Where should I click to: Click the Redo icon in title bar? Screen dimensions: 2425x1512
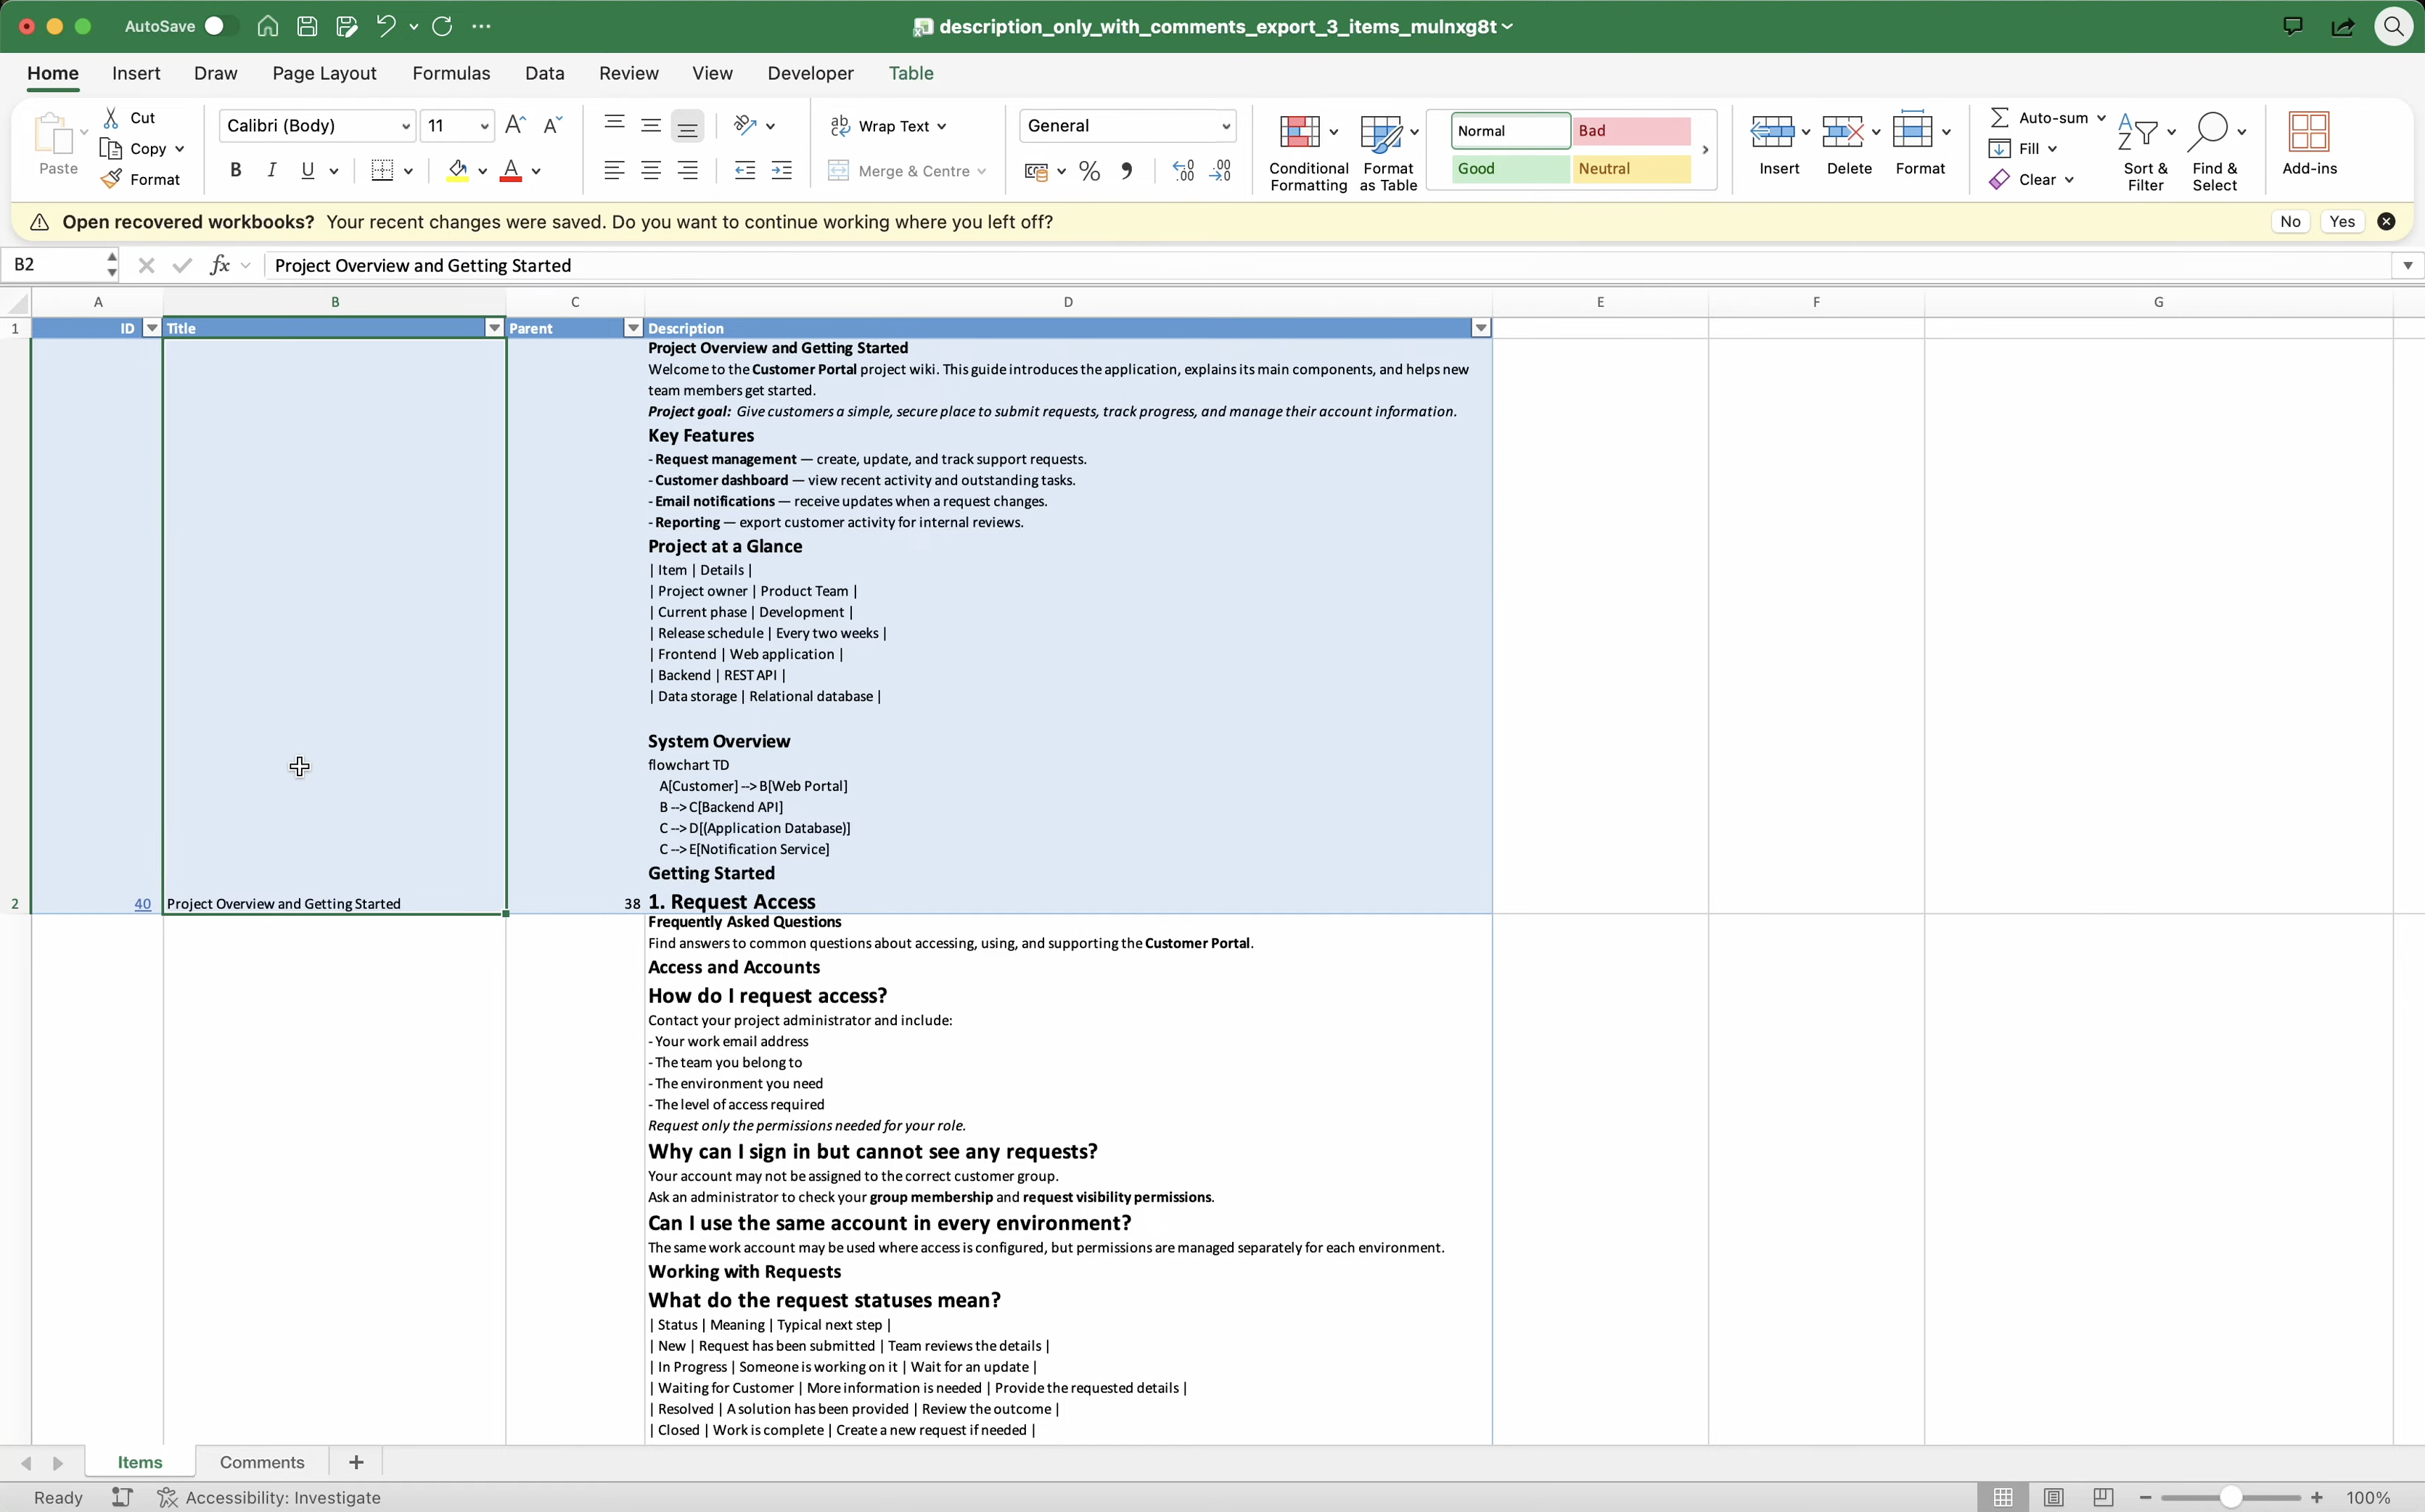pyautogui.click(x=442, y=26)
